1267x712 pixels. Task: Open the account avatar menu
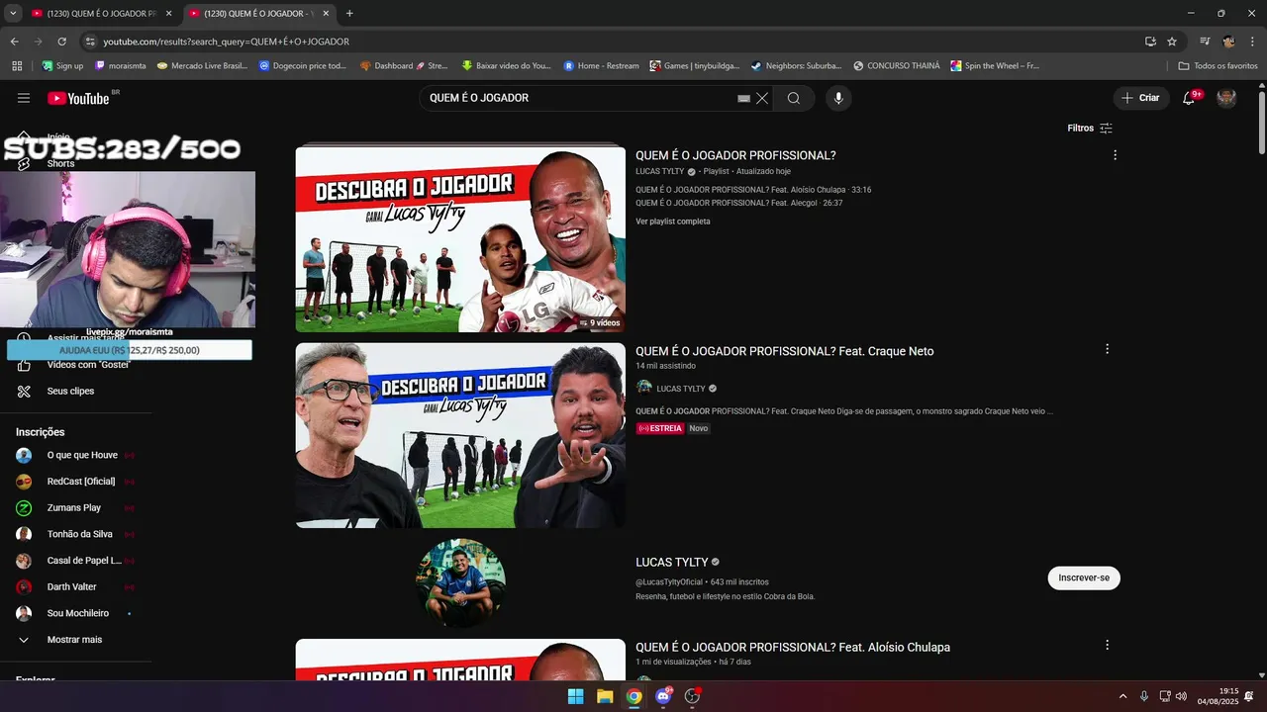click(x=1226, y=98)
